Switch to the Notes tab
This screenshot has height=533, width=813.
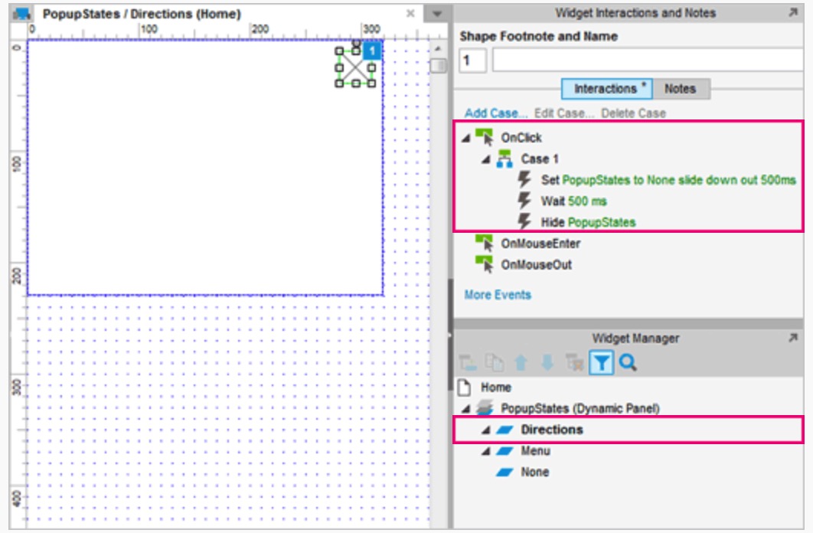[679, 89]
